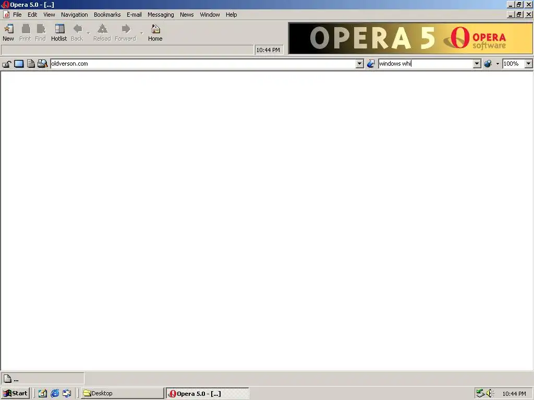534x400 pixels.
Task: Open the Navigation menu
Action: point(74,15)
